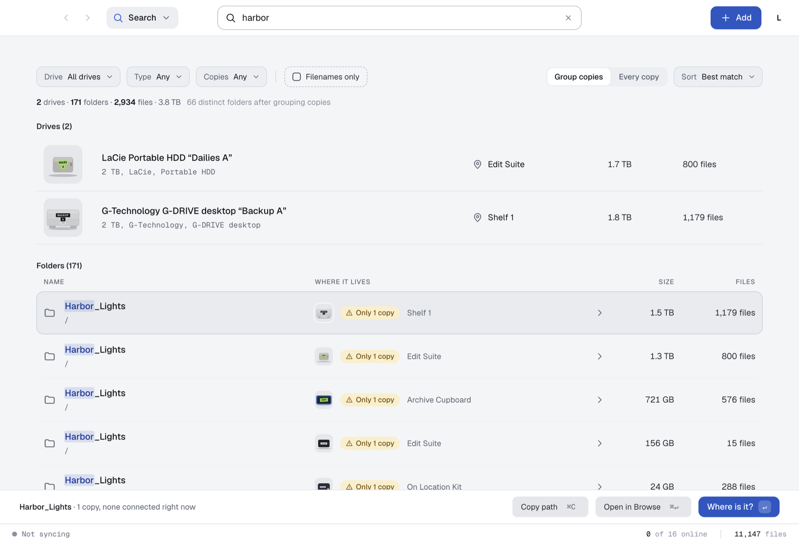
Task: Switch to Group copies view
Action: click(x=578, y=77)
